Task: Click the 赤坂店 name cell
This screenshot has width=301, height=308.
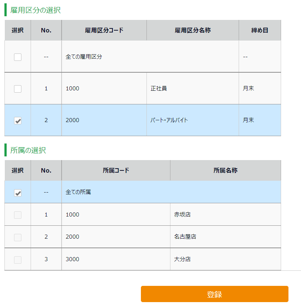Action: (182, 215)
